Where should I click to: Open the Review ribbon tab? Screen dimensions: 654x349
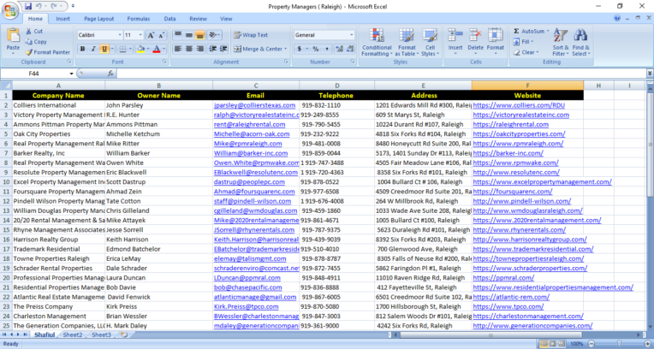pyautogui.click(x=198, y=19)
